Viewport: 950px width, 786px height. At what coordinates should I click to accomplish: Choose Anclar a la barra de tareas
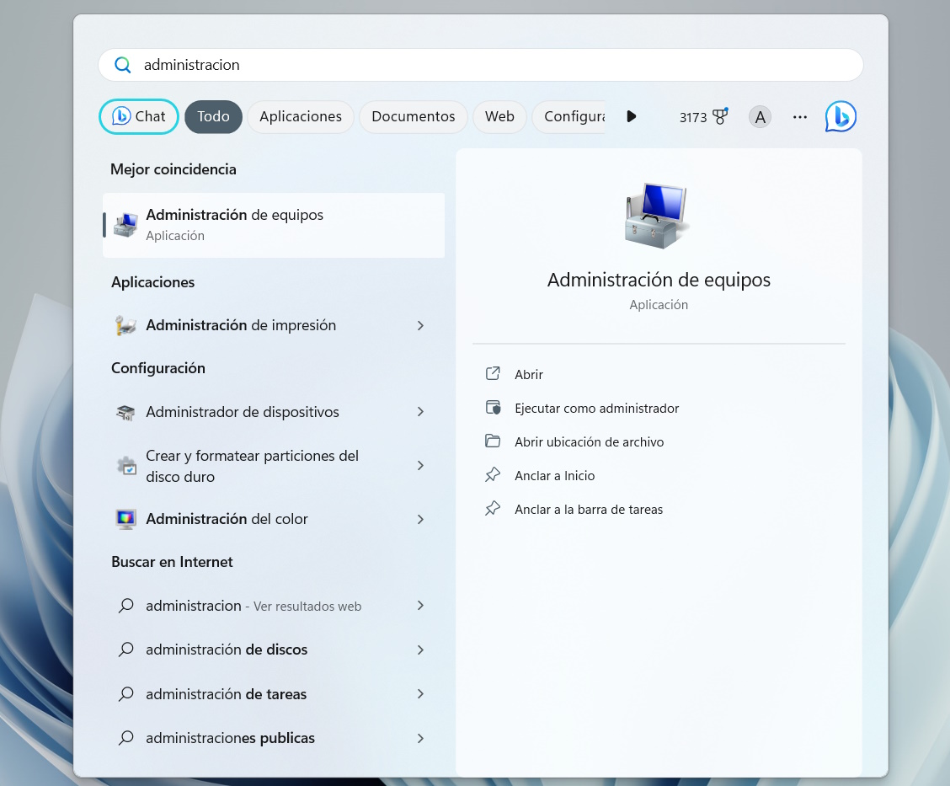589,510
